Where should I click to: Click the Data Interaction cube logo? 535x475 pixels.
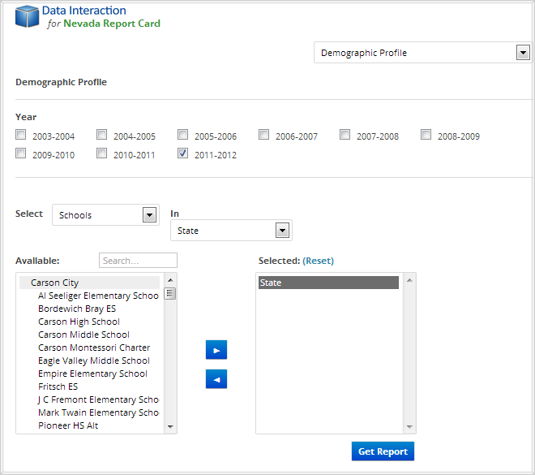[27, 16]
